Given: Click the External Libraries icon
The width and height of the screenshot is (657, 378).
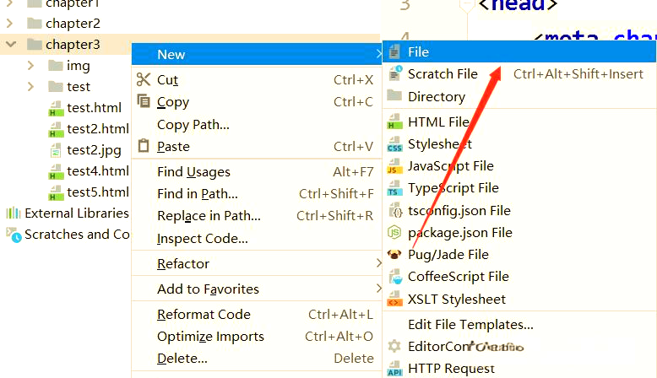Looking at the screenshot, I should tap(13, 213).
